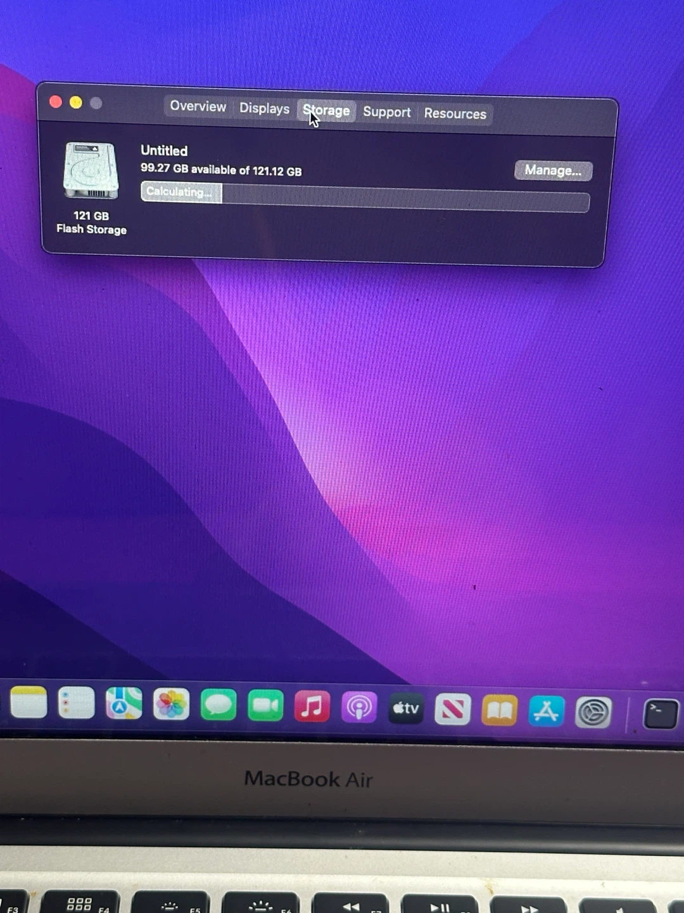
Task: Go to the Support tab
Action: (386, 112)
